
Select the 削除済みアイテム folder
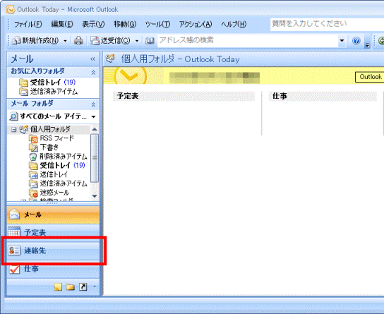(64, 157)
